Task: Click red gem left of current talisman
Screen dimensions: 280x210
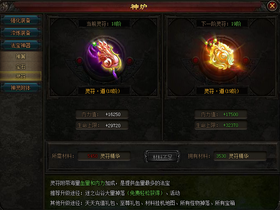Action: point(79,61)
